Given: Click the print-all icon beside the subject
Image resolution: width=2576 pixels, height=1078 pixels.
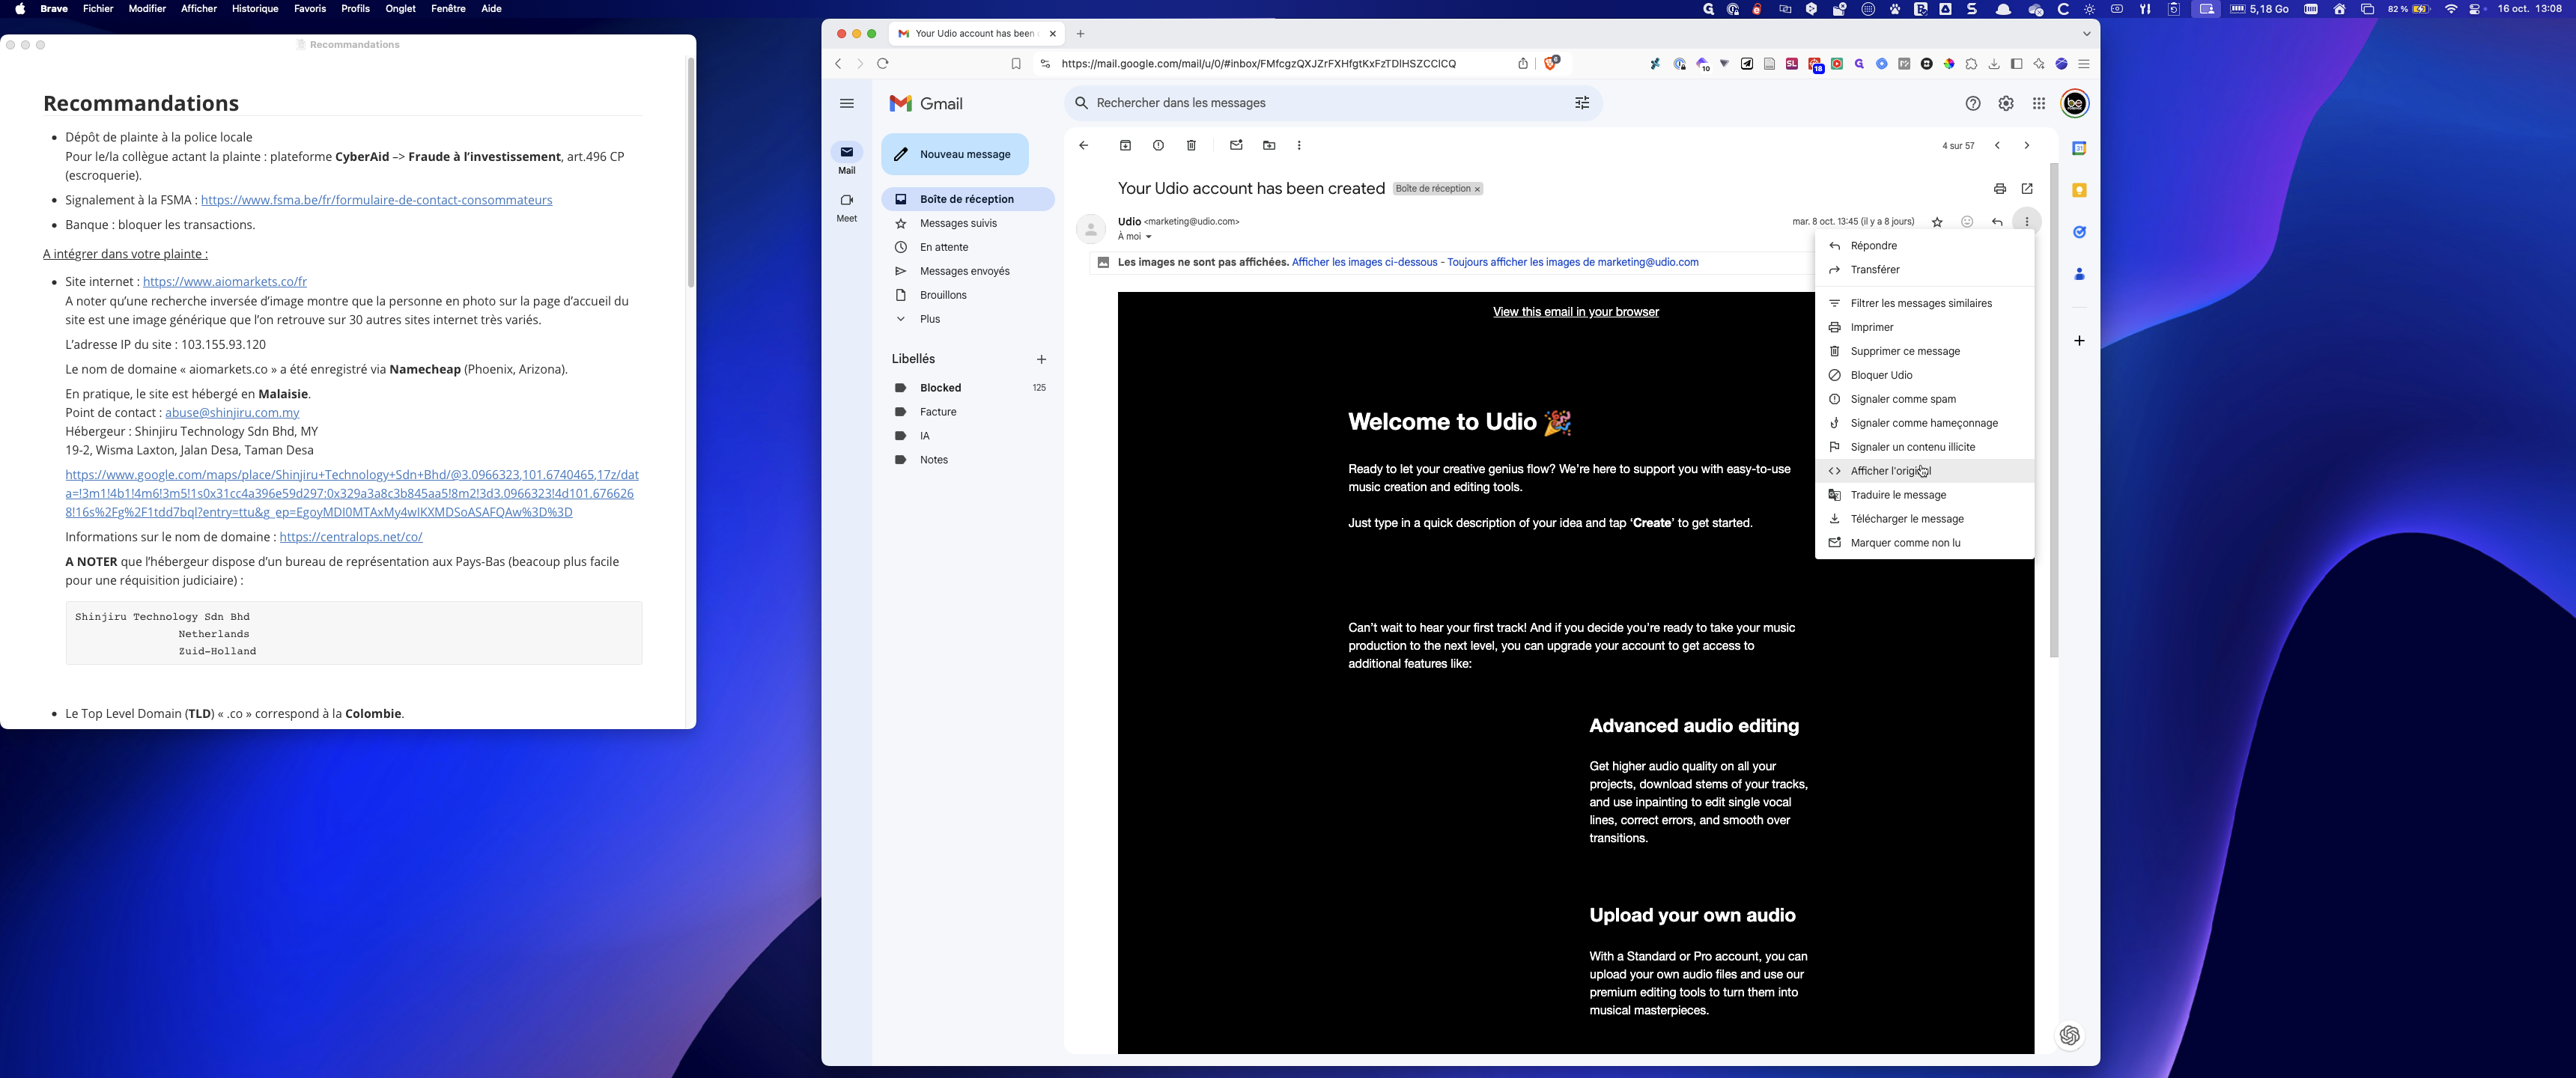Looking at the screenshot, I should (2000, 189).
